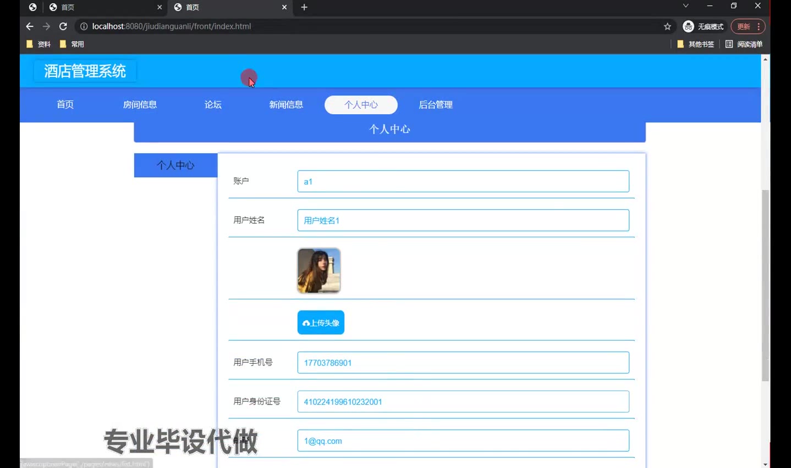Open the 阅读清单 reading list
Screen dimensions: 791x468
[744, 44]
